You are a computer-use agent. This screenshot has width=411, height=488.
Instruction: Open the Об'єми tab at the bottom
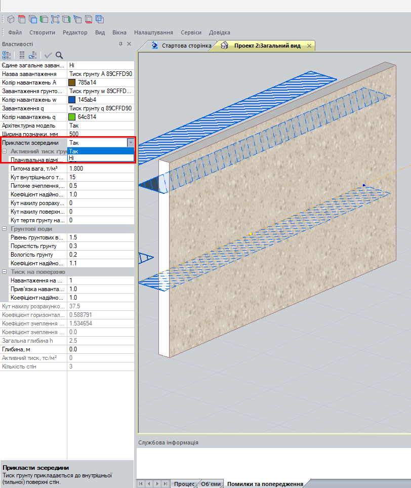point(211,484)
